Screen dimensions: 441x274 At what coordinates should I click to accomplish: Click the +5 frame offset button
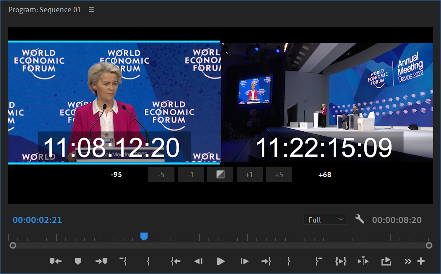point(279,175)
